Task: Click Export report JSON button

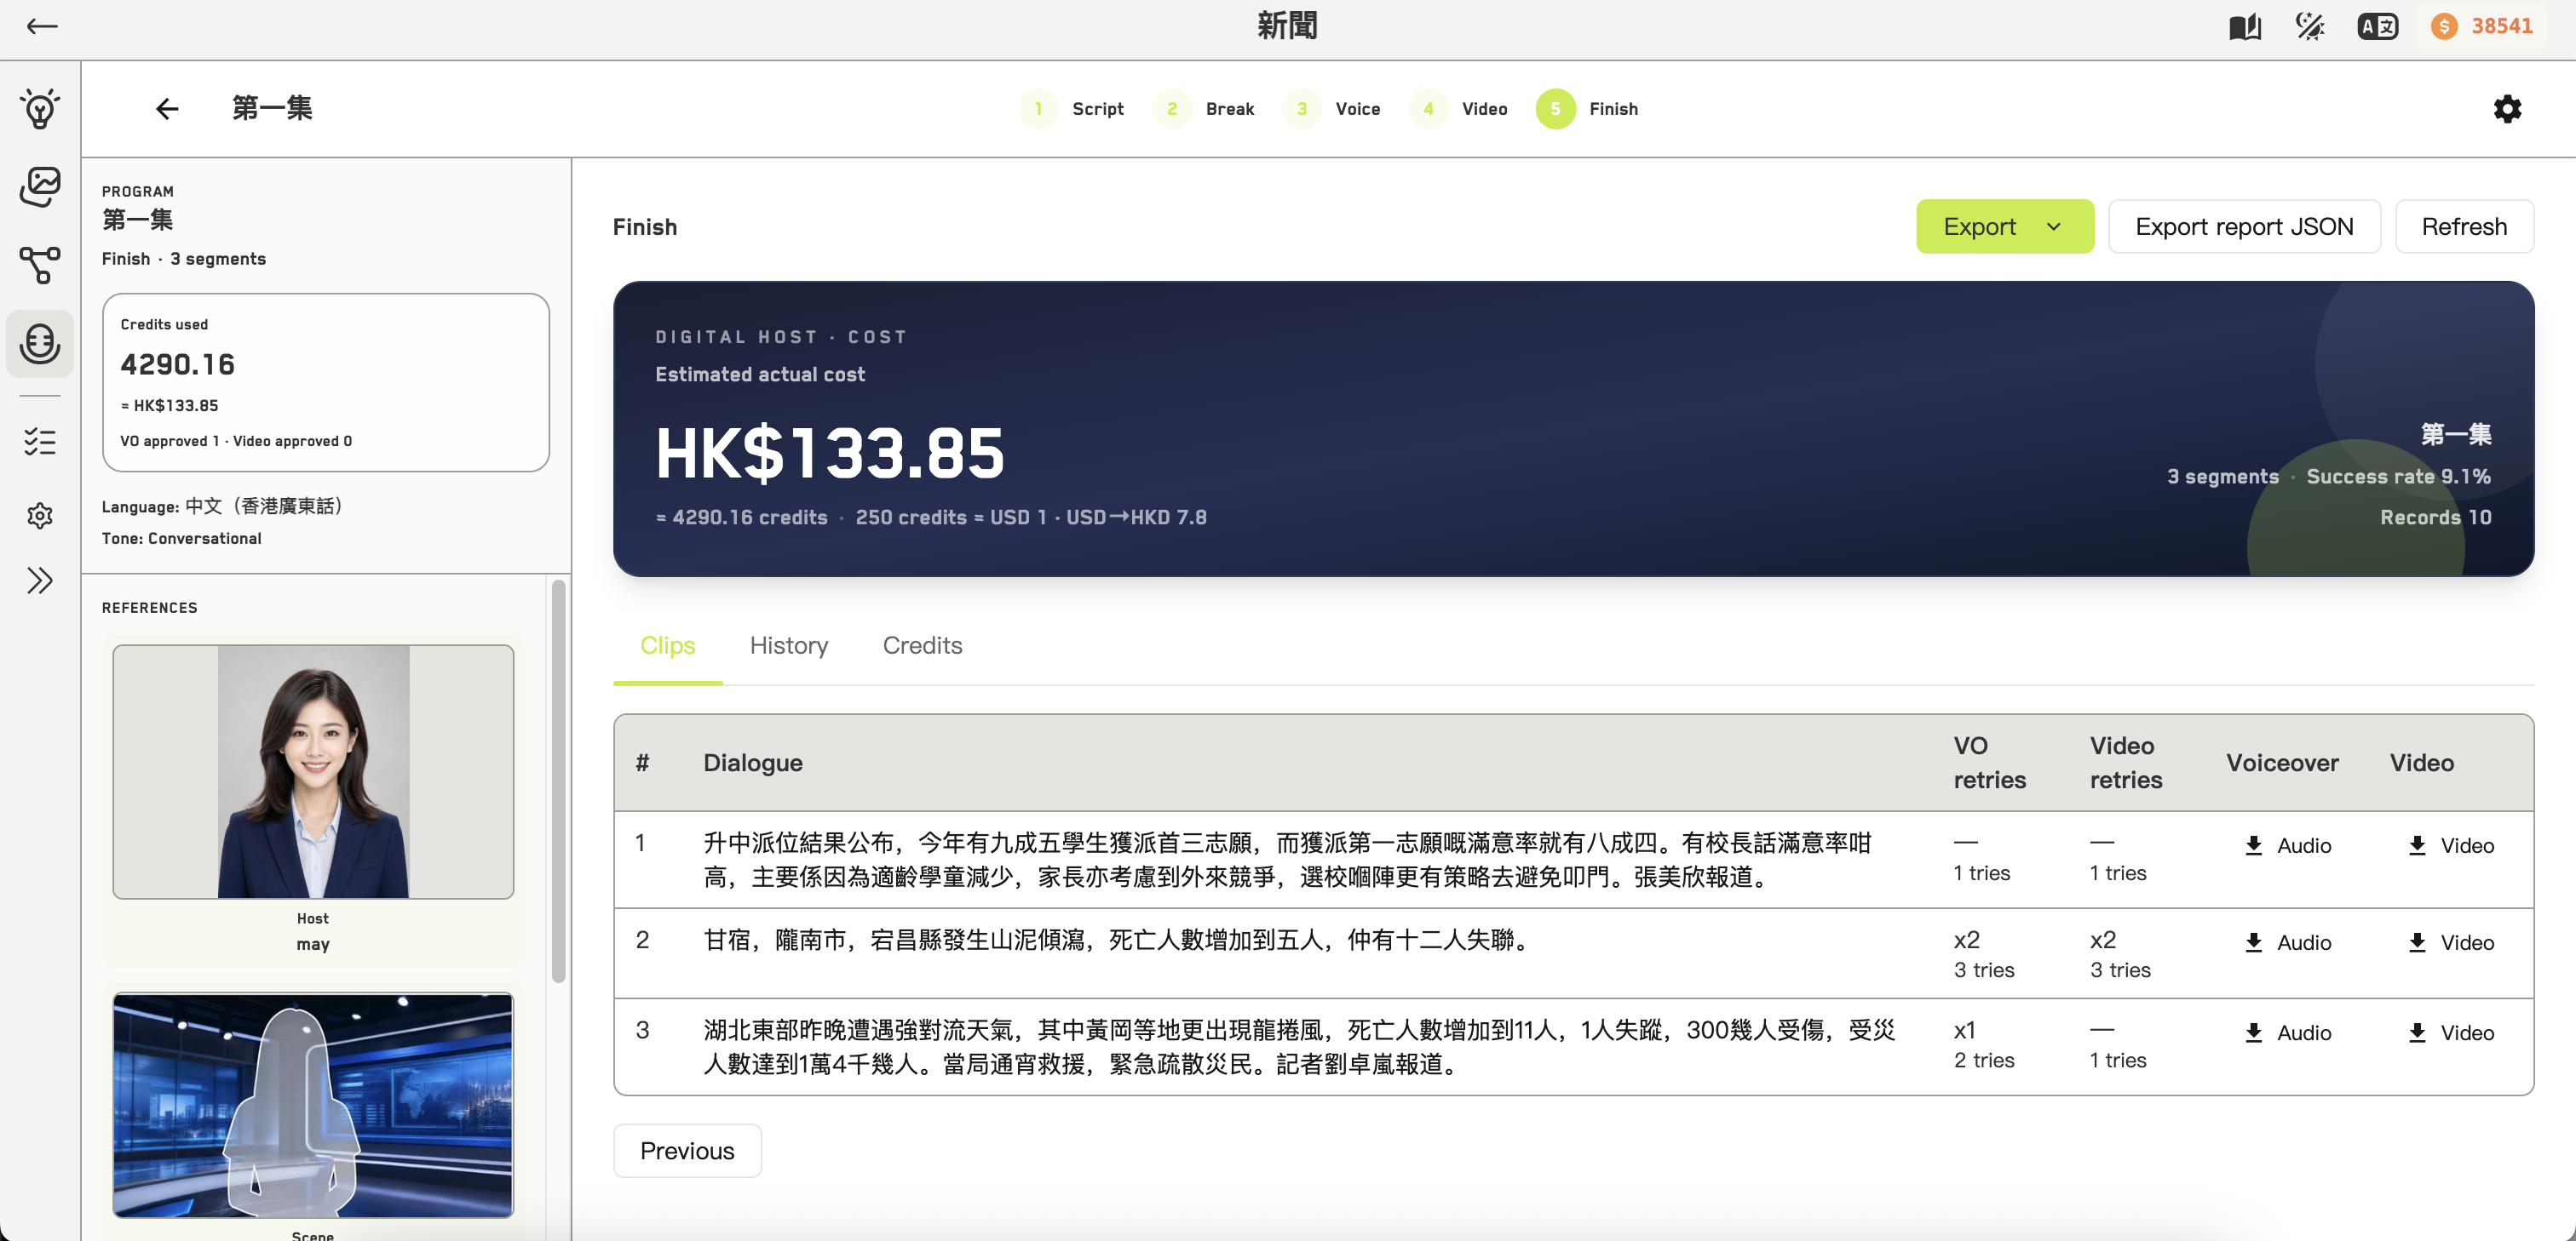Action: click(x=2244, y=226)
